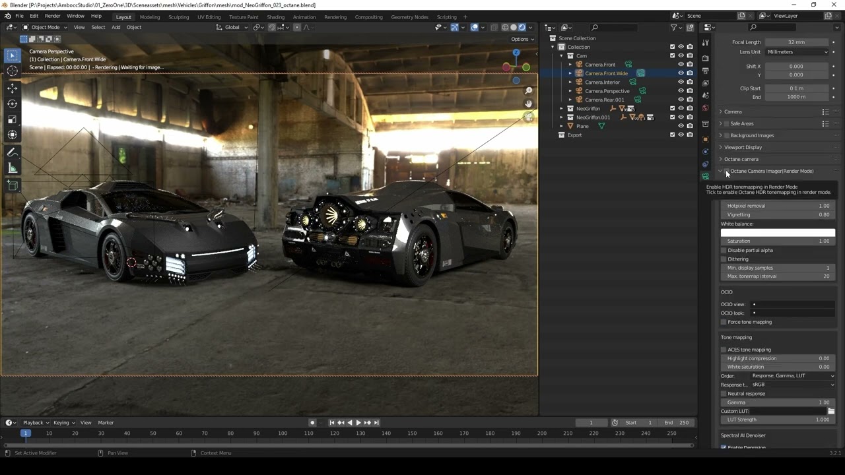This screenshot has width=845, height=475.
Task: Click the White balance color swatch
Action: coord(777,232)
